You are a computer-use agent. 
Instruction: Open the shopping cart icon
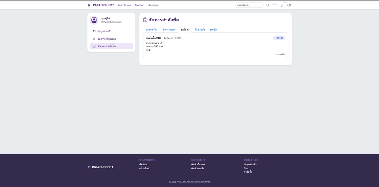click(x=282, y=5)
